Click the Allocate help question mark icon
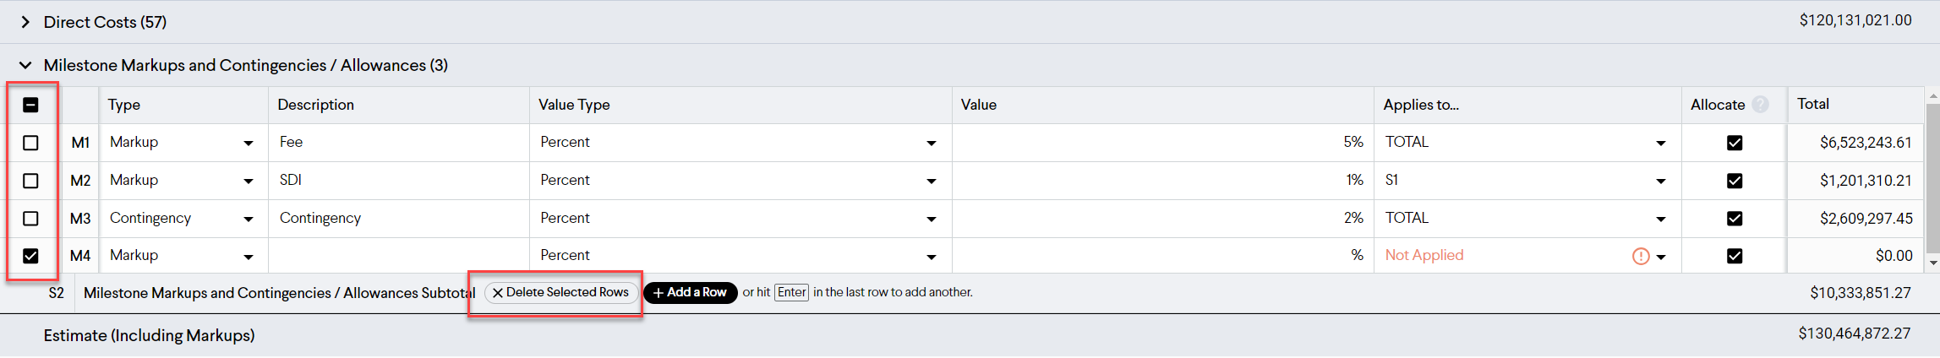Screen dimensions: 1940x358 point(1760,105)
